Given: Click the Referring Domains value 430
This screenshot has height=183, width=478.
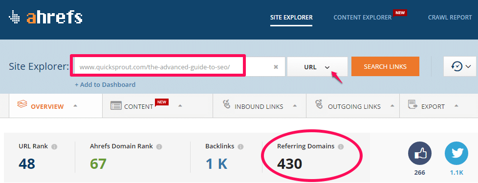Looking at the screenshot, I should pos(290,164).
